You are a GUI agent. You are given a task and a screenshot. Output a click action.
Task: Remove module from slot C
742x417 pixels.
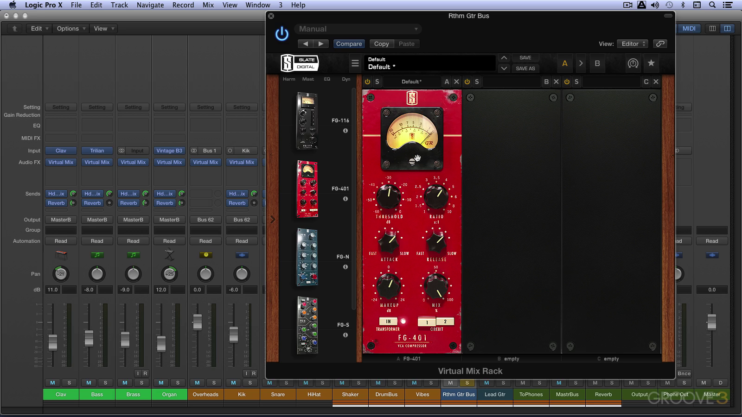[656, 82]
